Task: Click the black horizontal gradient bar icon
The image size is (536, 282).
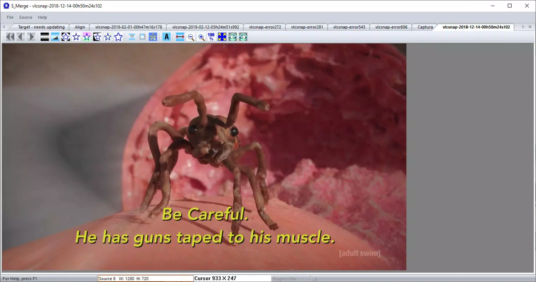Action: point(45,37)
